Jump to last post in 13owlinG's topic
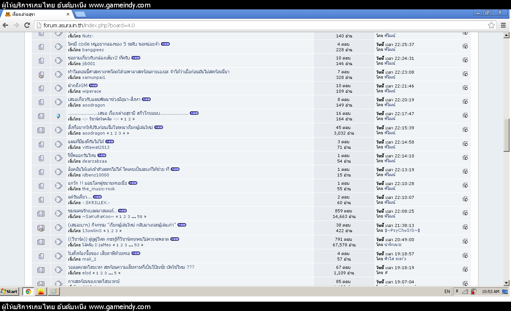 [x=465, y=228]
